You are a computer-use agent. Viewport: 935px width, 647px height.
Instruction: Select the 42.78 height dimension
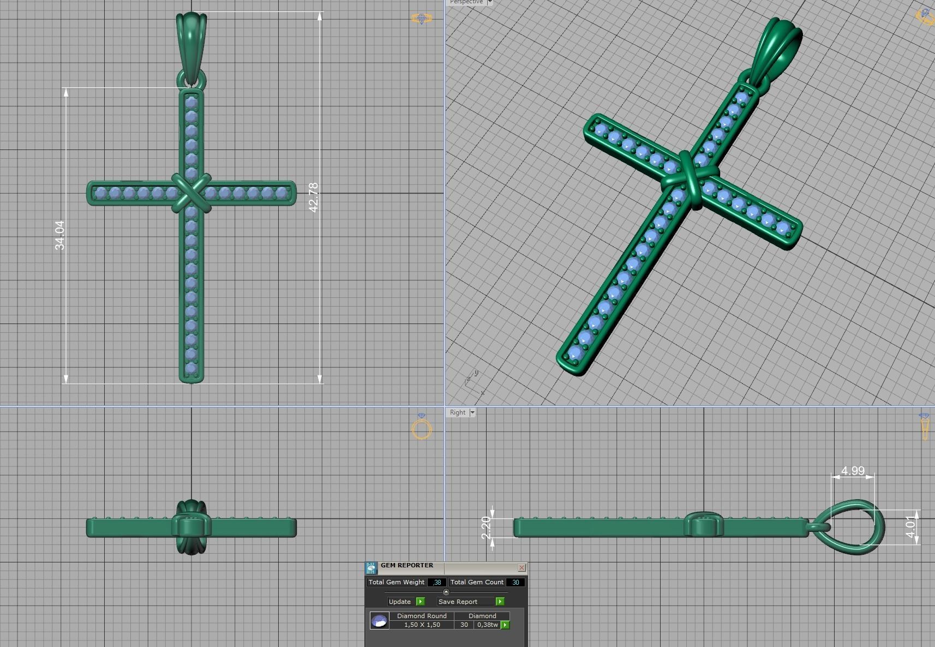[313, 197]
